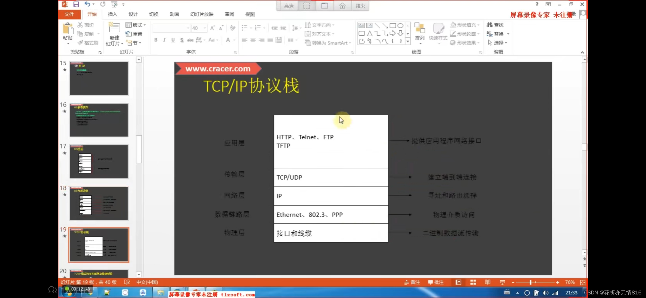
Task: Click the zoom out minus button
Action: click(513, 282)
